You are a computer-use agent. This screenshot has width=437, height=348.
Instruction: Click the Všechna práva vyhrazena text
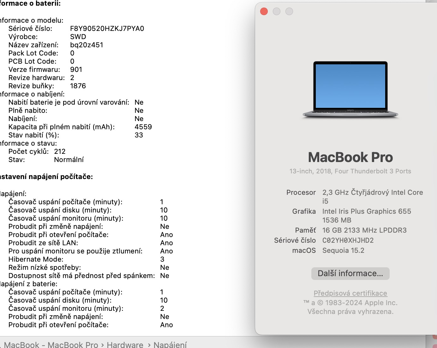[350, 311]
